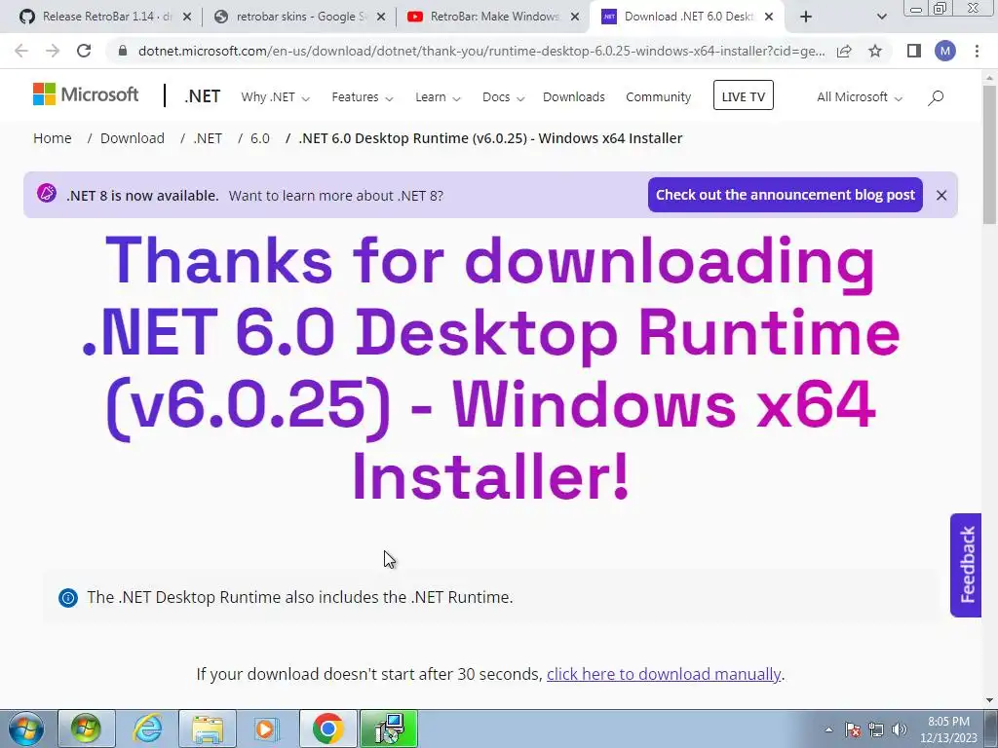
Task: Open Chrome's three-dot menu
Action: [977, 51]
